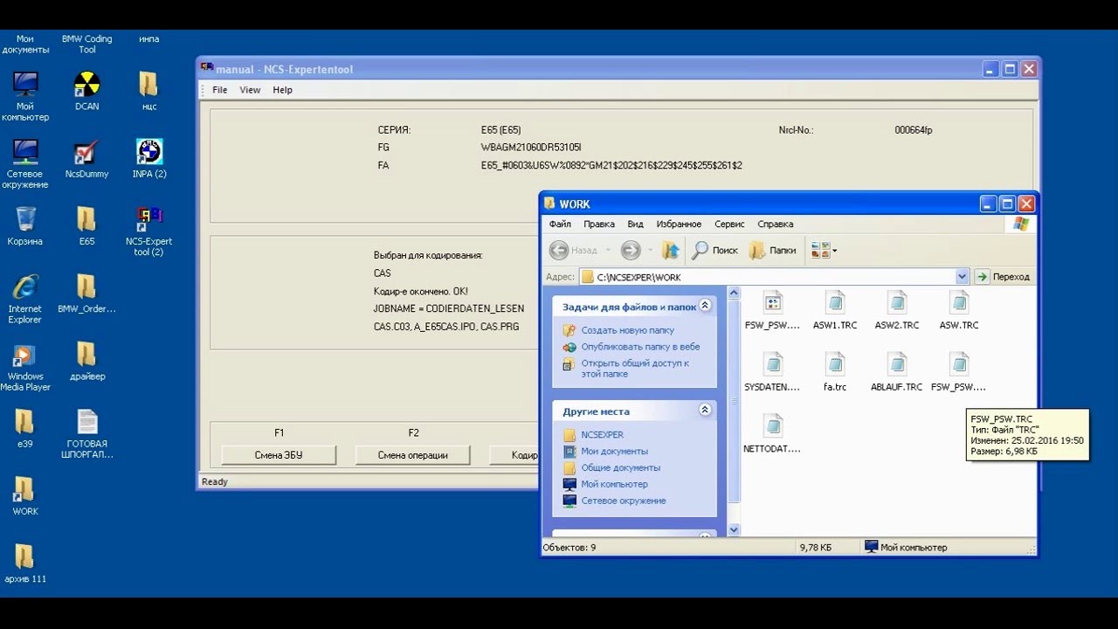
Task: Click Опубликовать папку в вебе link
Action: [640, 347]
